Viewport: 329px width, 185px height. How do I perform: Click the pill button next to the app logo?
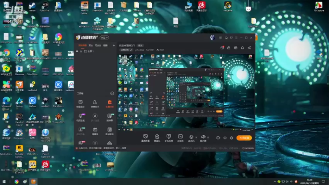click(104, 37)
